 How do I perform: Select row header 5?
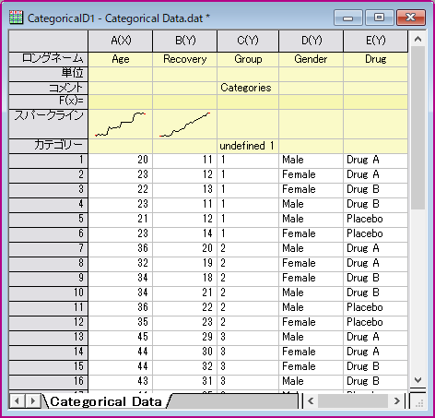(49, 220)
